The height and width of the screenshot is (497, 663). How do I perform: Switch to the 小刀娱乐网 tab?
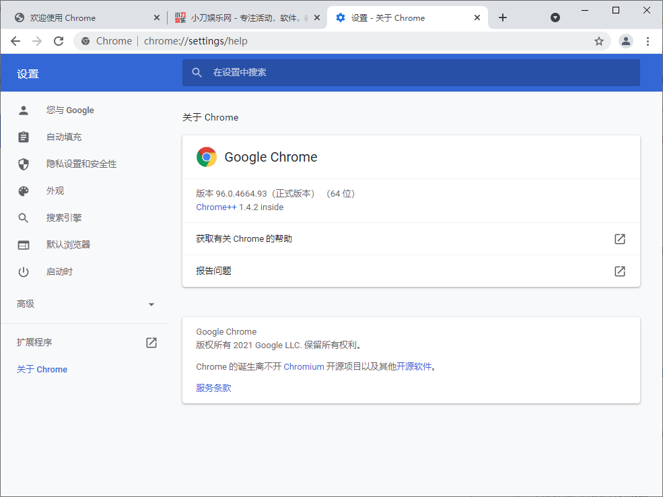246,18
